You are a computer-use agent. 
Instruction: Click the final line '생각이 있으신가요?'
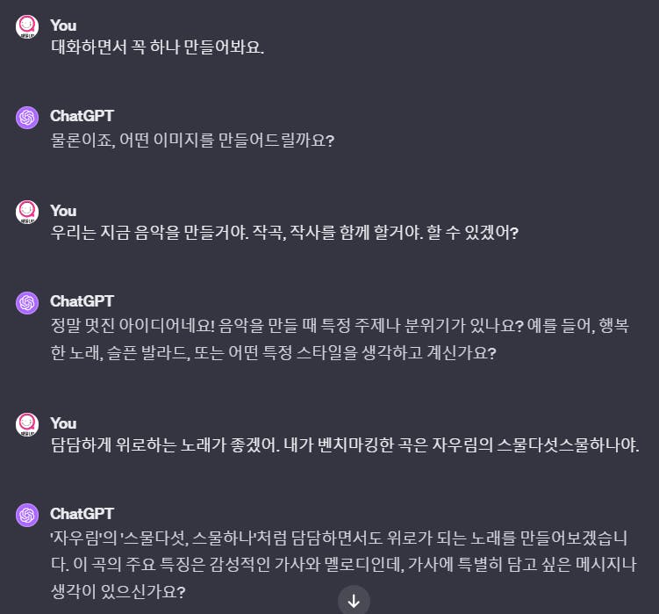pyautogui.click(x=118, y=590)
